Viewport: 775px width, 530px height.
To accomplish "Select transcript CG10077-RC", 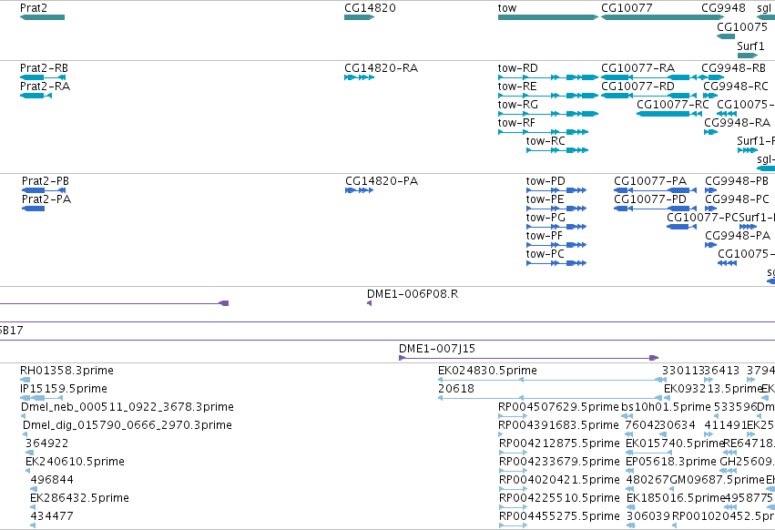I will tap(669, 114).
